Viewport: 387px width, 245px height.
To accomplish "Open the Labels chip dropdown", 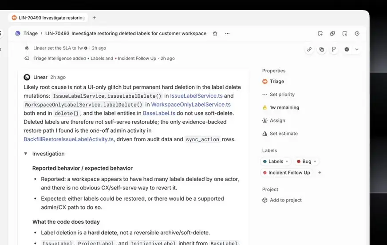I will click(x=276, y=162).
